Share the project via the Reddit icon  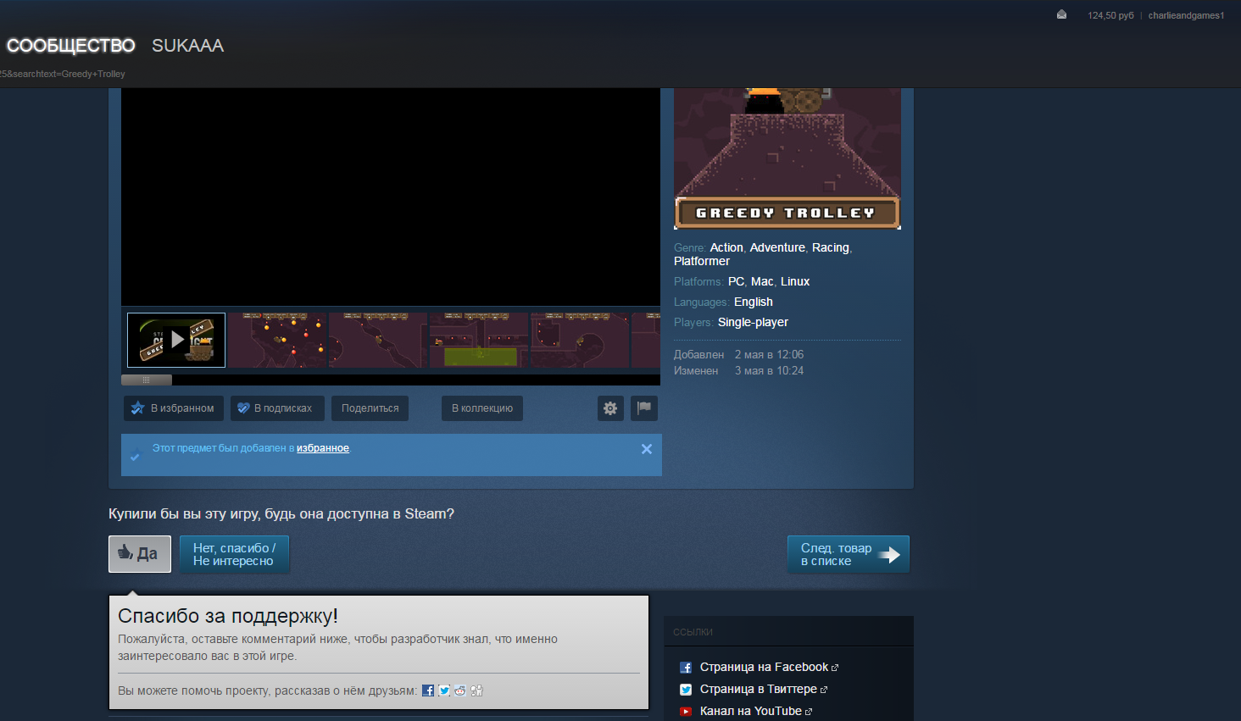tap(460, 690)
